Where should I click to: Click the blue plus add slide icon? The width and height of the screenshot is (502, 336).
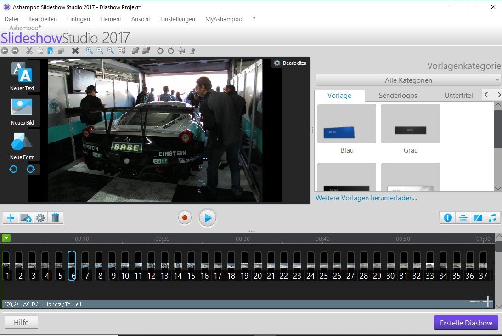coord(11,218)
